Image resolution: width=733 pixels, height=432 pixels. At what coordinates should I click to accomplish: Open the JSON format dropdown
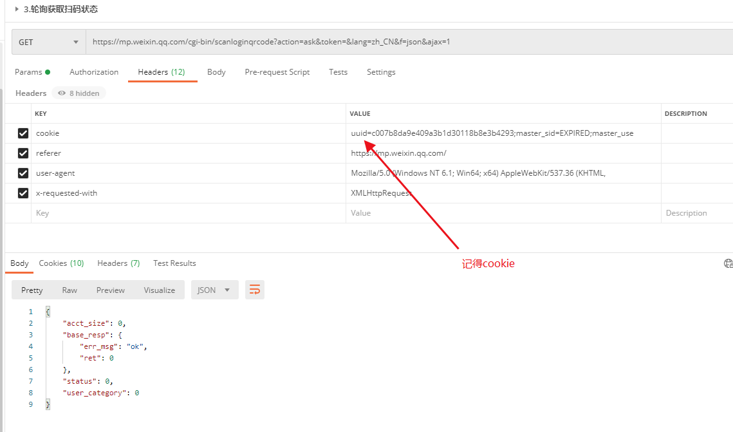(x=214, y=290)
